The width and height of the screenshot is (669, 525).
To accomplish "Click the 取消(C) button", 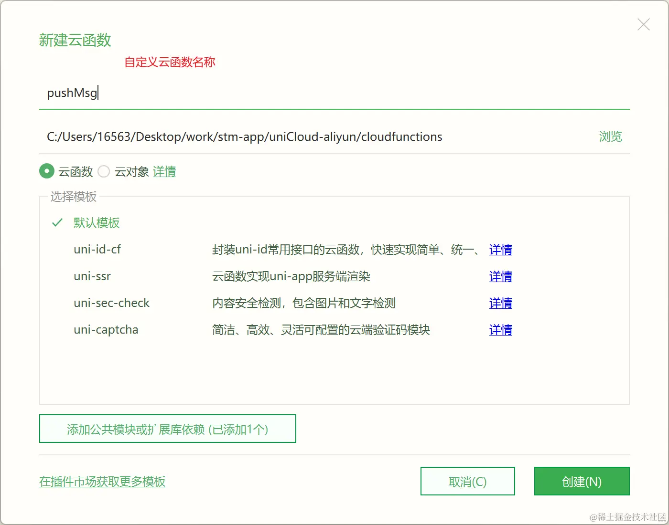I will [468, 481].
